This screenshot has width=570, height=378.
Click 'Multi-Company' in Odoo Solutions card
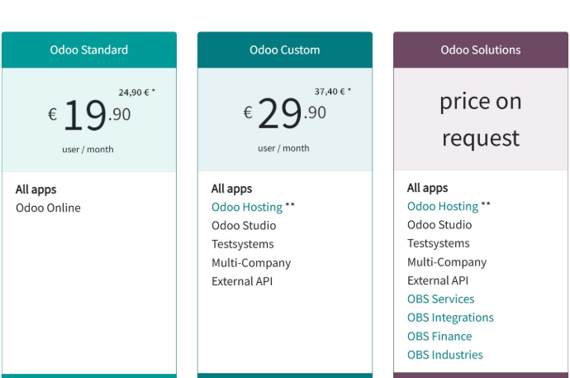click(x=447, y=262)
